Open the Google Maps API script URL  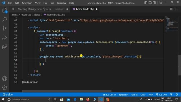[x=122, y=20]
